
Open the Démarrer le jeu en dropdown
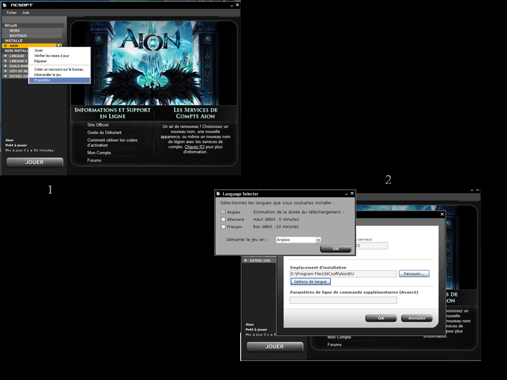click(x=298, y=240)
